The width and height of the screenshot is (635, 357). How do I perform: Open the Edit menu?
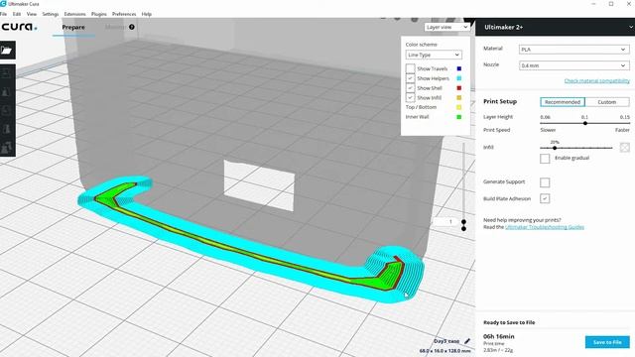pyautogui.click(x=17, y=14)
